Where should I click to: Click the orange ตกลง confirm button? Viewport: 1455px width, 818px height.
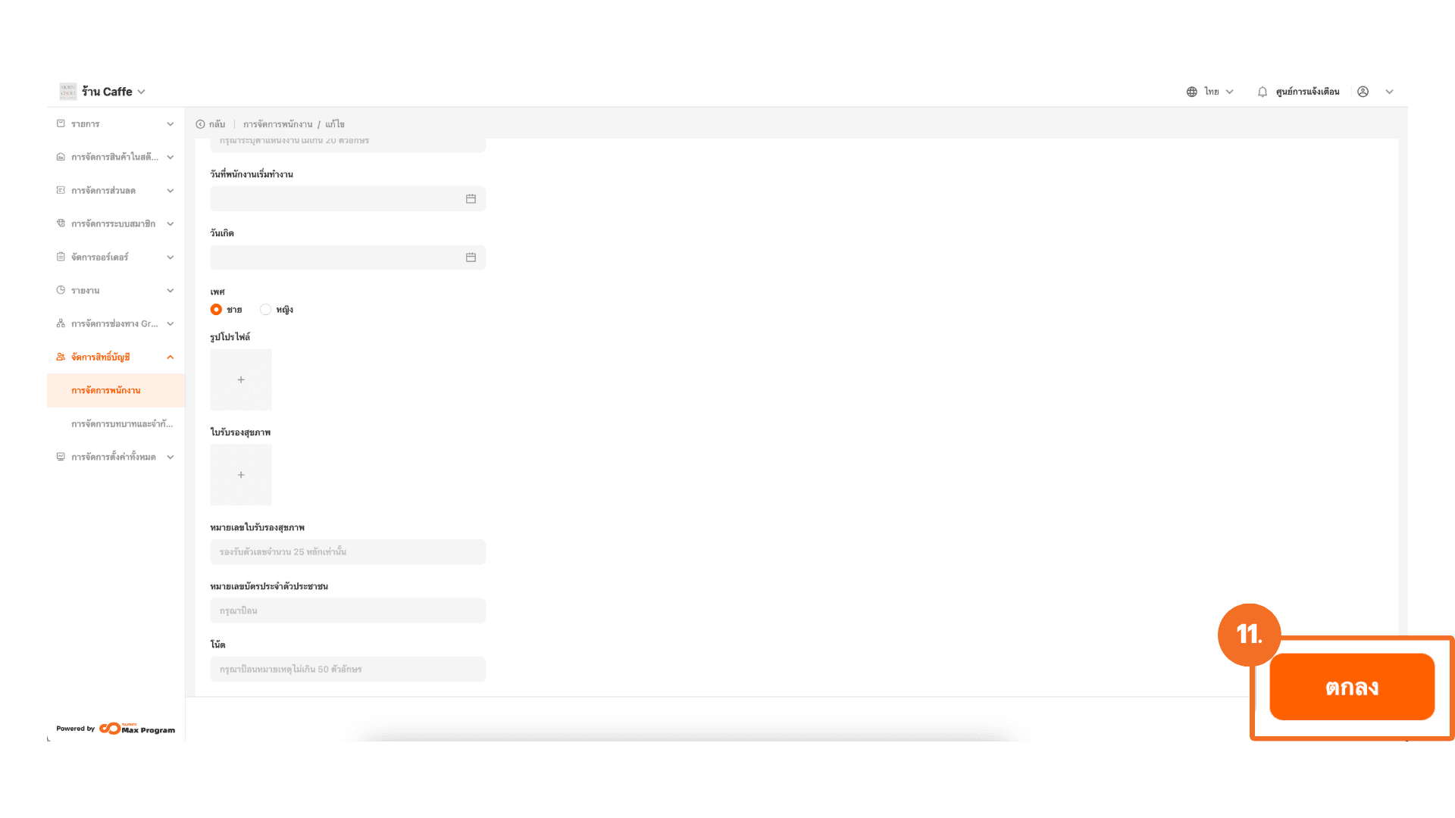[x=1352, y=687]
